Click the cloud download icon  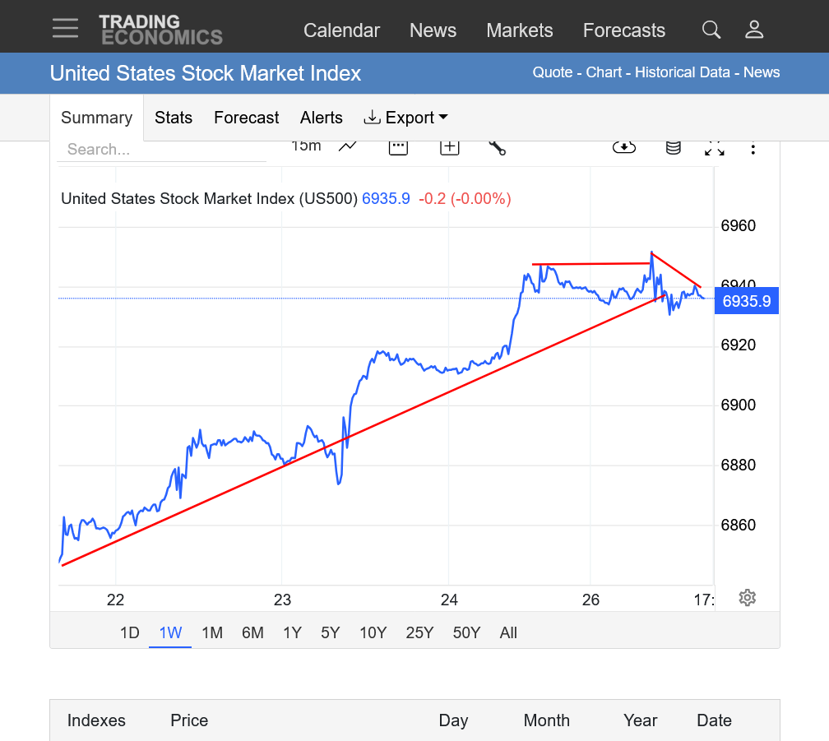[x=624, y=147]
